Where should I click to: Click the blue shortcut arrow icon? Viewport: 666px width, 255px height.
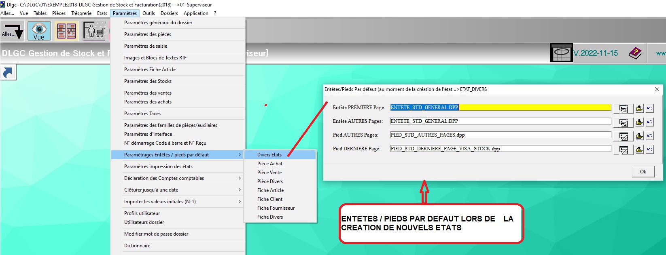click(8, 73)
